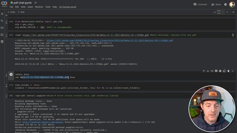Move cell up arrow icon
The width and height of the screenshot is (237, 133).
204,71
